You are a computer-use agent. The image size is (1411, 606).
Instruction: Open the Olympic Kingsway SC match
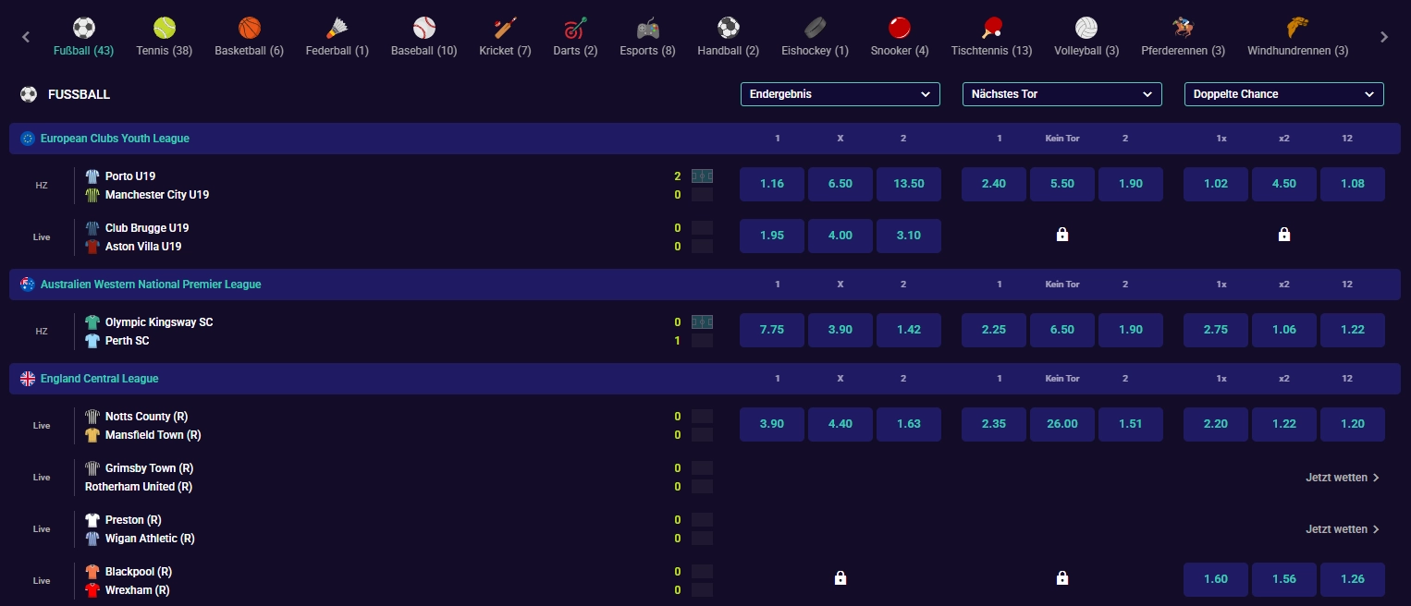click(159, 322)
